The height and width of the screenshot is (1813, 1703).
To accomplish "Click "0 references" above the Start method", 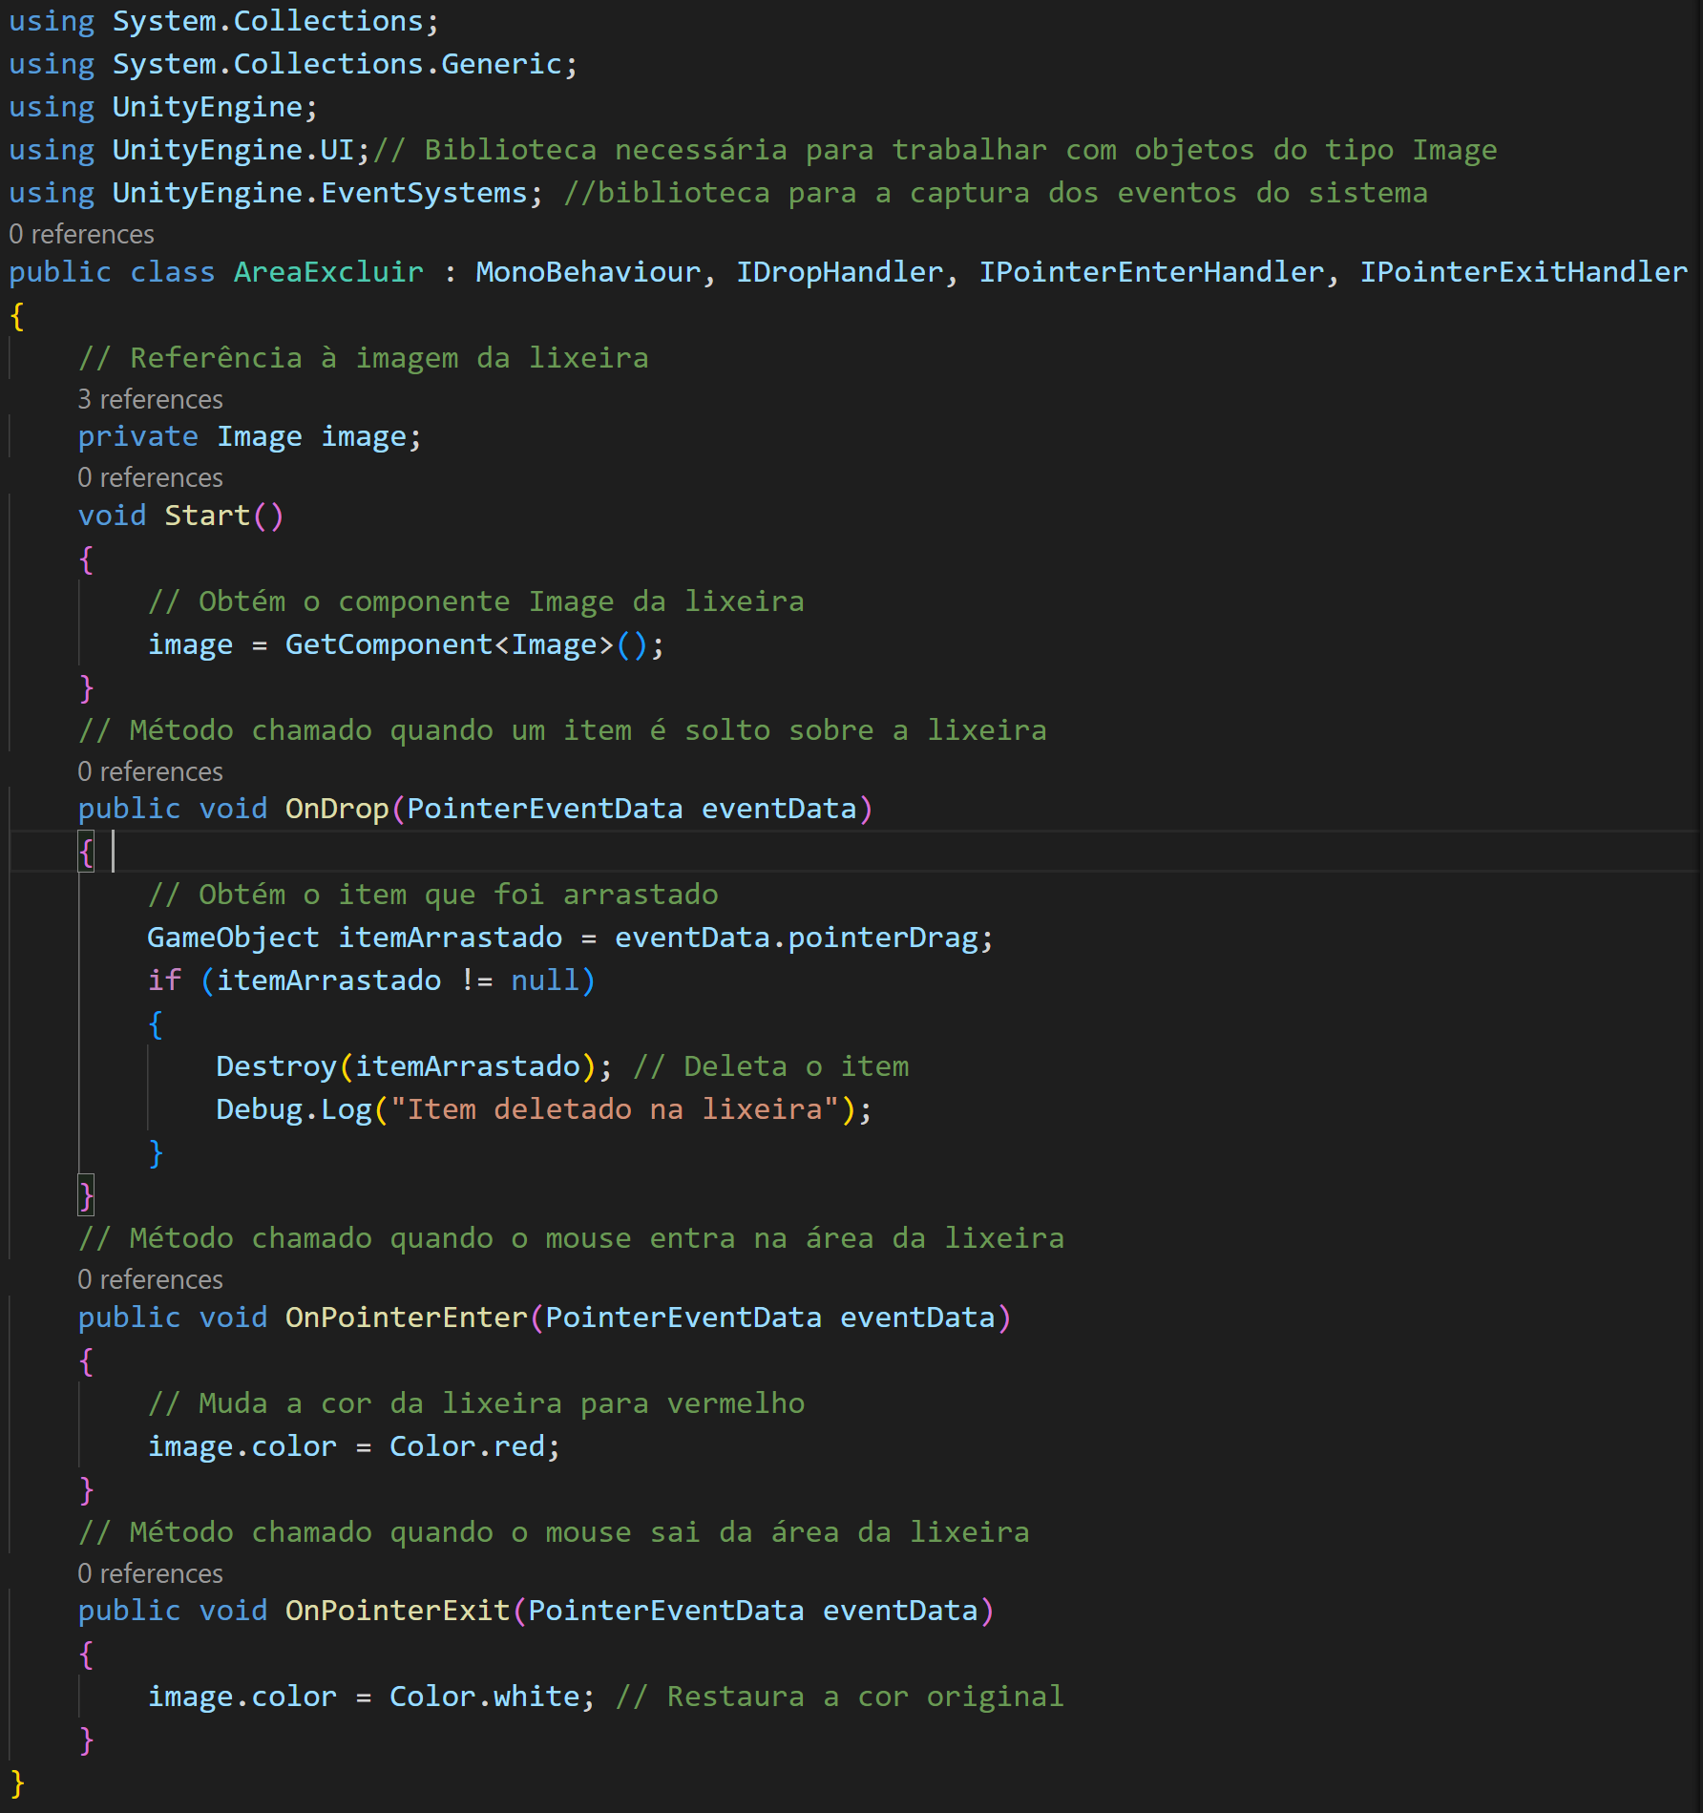I will pyautogui.click(x=150, y=477).
